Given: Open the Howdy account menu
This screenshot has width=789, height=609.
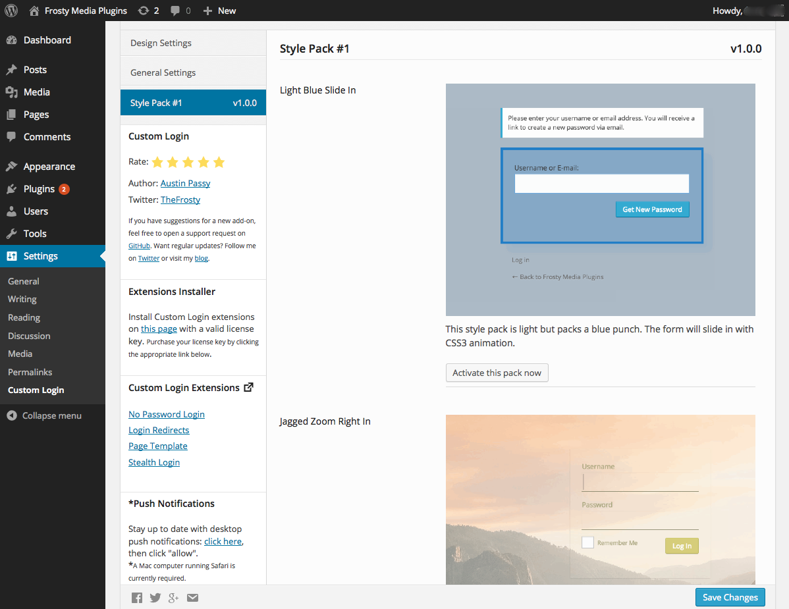Looking at the screenshot, I should pos(748,11).
